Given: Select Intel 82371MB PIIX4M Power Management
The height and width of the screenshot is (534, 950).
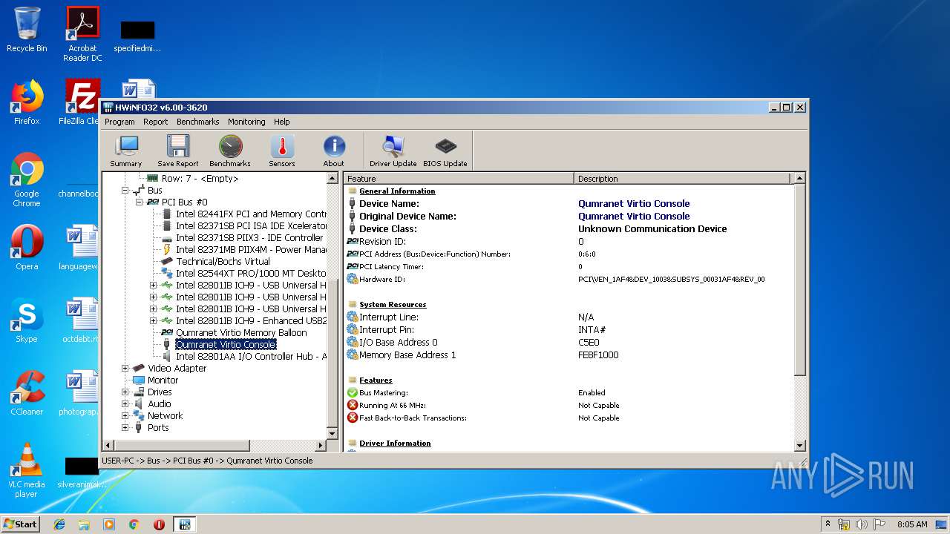Looking at the screenshot, I should tap(251, 250).
